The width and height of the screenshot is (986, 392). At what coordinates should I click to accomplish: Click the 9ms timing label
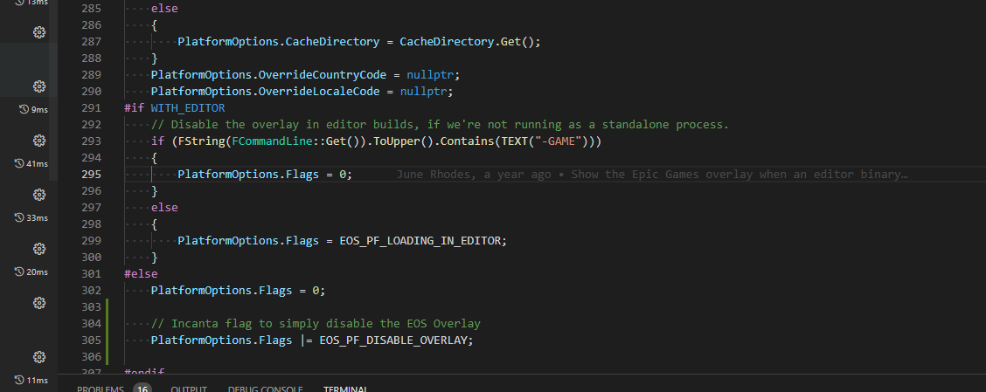[x=39, y=110]
